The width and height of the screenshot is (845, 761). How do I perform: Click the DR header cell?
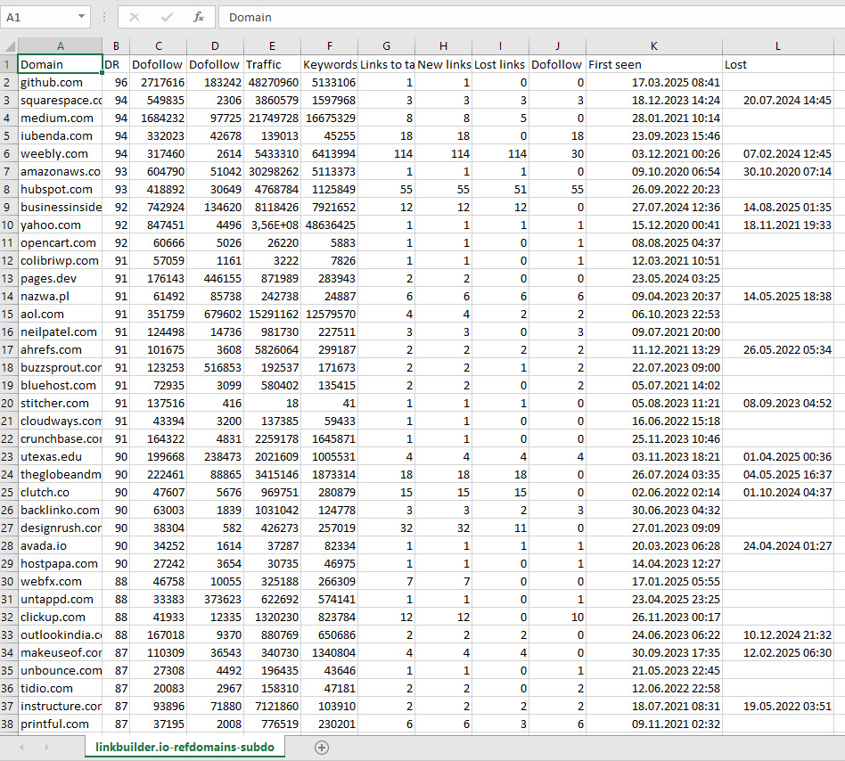coord(116,64)
